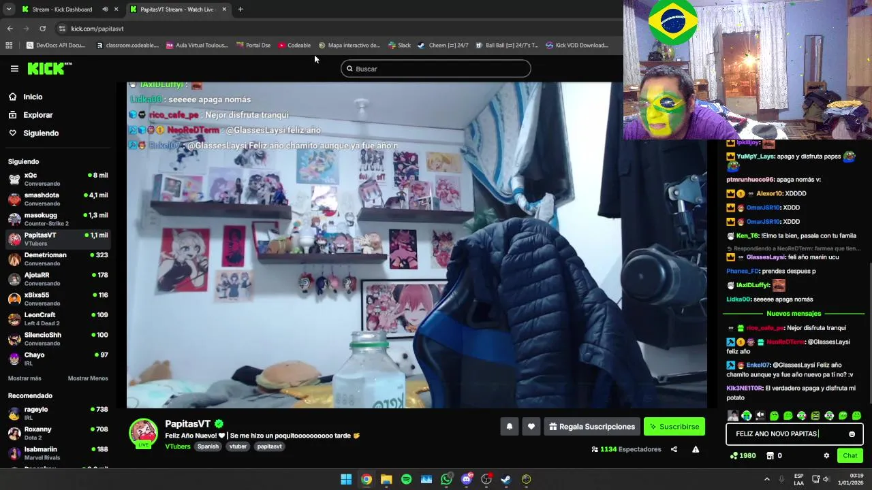Click the 1980 channel points icon
Screen dimensions: 872x490
click(733, 455)
